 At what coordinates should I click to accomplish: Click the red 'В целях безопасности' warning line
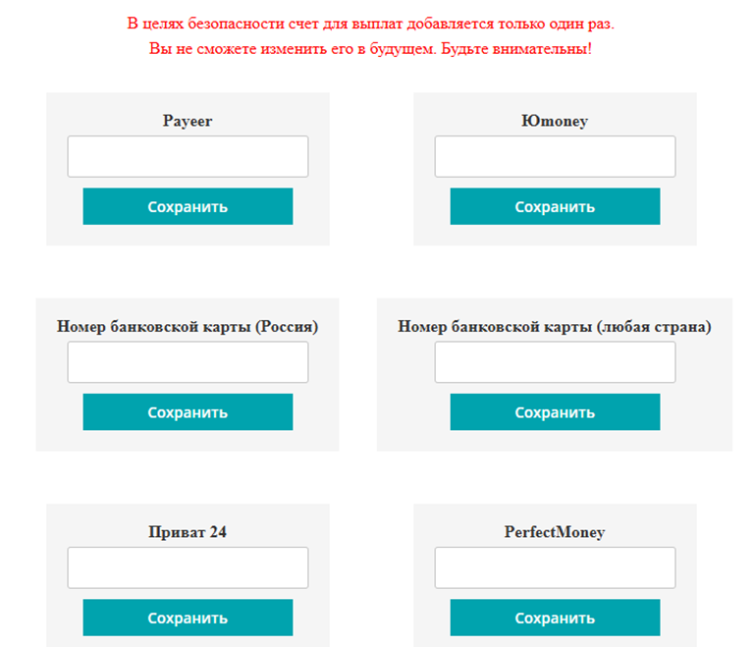(x=370, y=22)
